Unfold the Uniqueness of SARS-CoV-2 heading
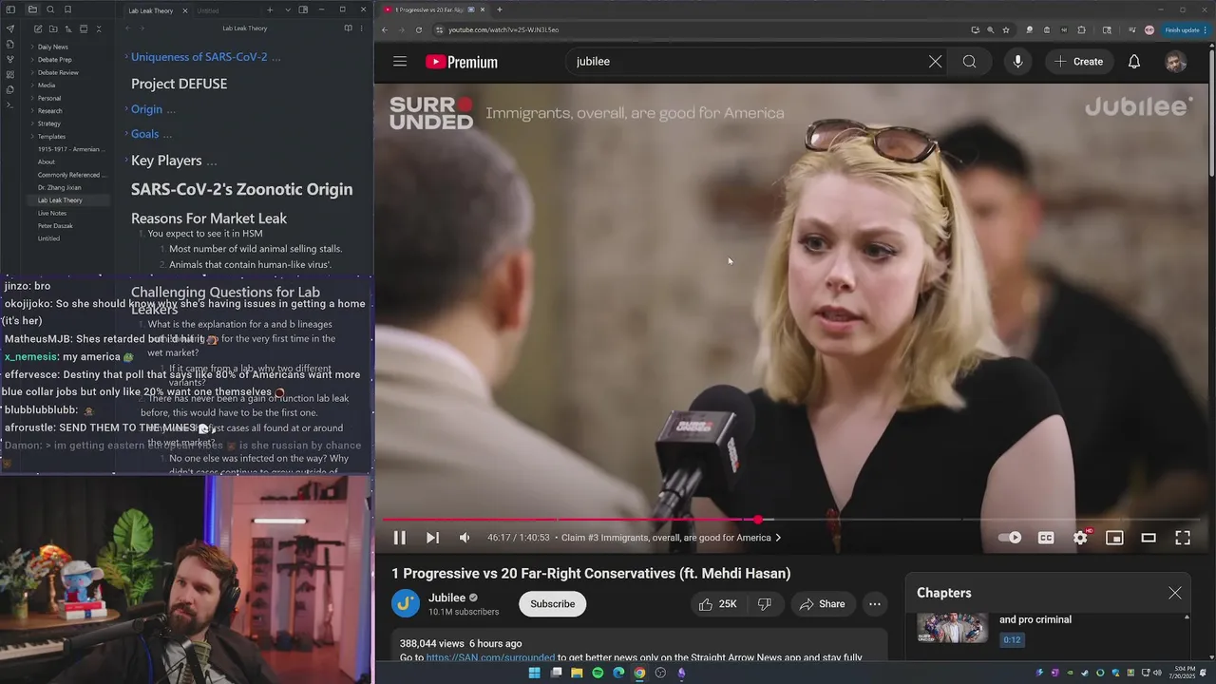Screen dimensions: 1216x684 [125, 57]
